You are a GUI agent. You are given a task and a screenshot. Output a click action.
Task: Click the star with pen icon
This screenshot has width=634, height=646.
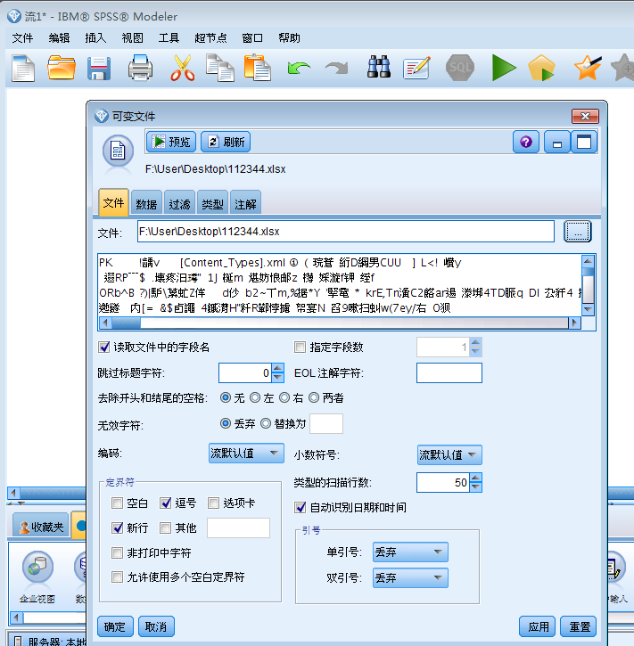click(588, 68)
